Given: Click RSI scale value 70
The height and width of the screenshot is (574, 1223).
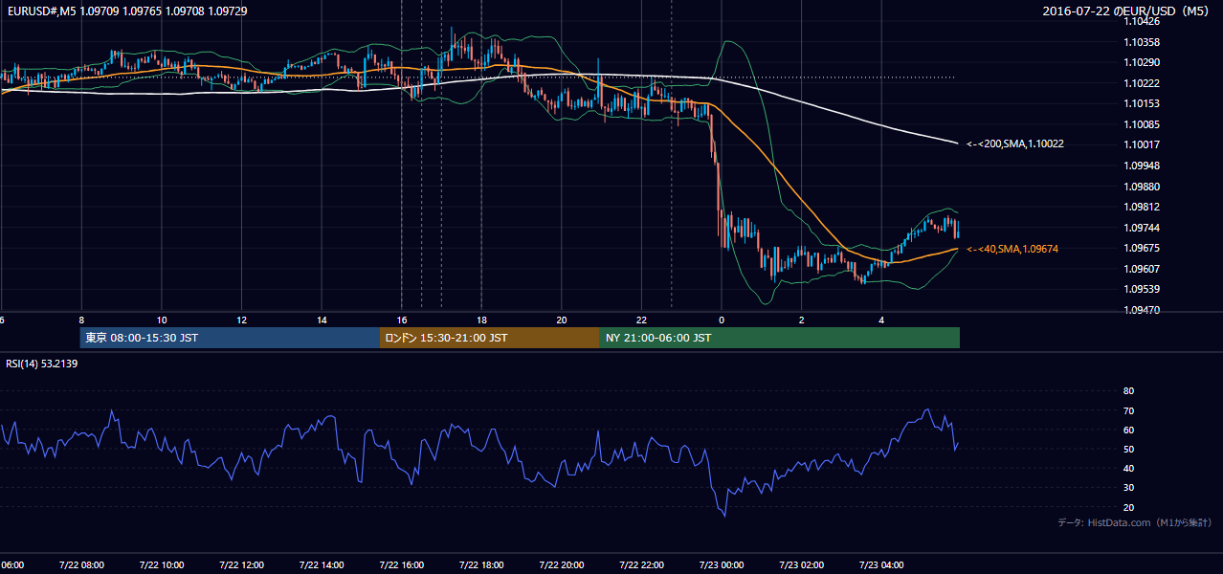Looking at the screenshot, I should [x=1128, y=410].
